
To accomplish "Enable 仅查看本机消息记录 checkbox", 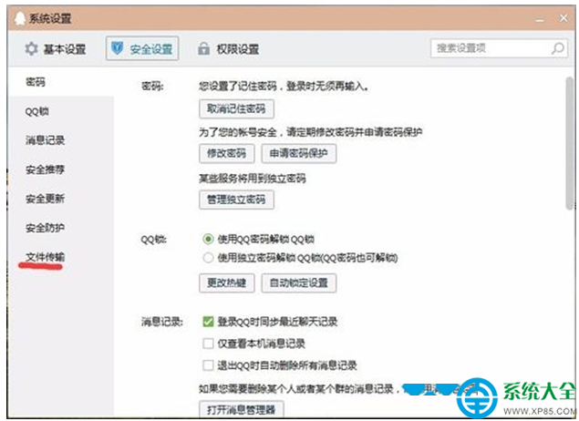I will 208,344.
